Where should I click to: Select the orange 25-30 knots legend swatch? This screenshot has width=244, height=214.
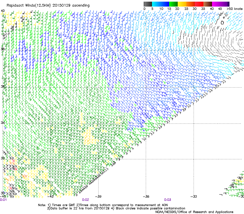point(191,4)
